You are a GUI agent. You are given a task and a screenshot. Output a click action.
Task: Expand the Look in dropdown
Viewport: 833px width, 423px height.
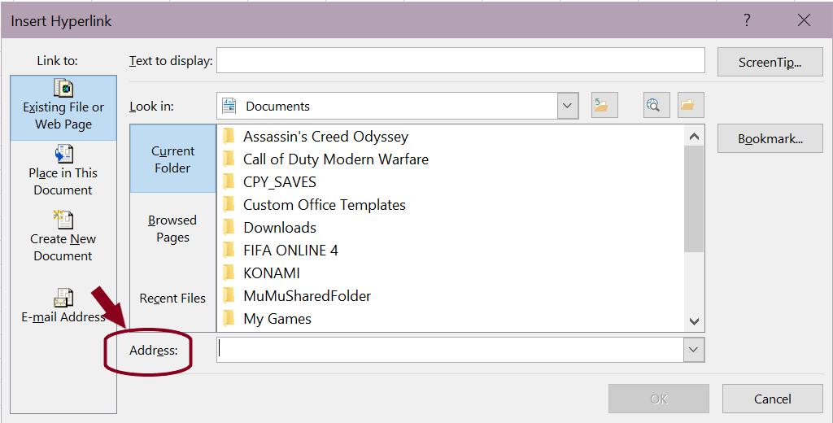pos(567,106)
